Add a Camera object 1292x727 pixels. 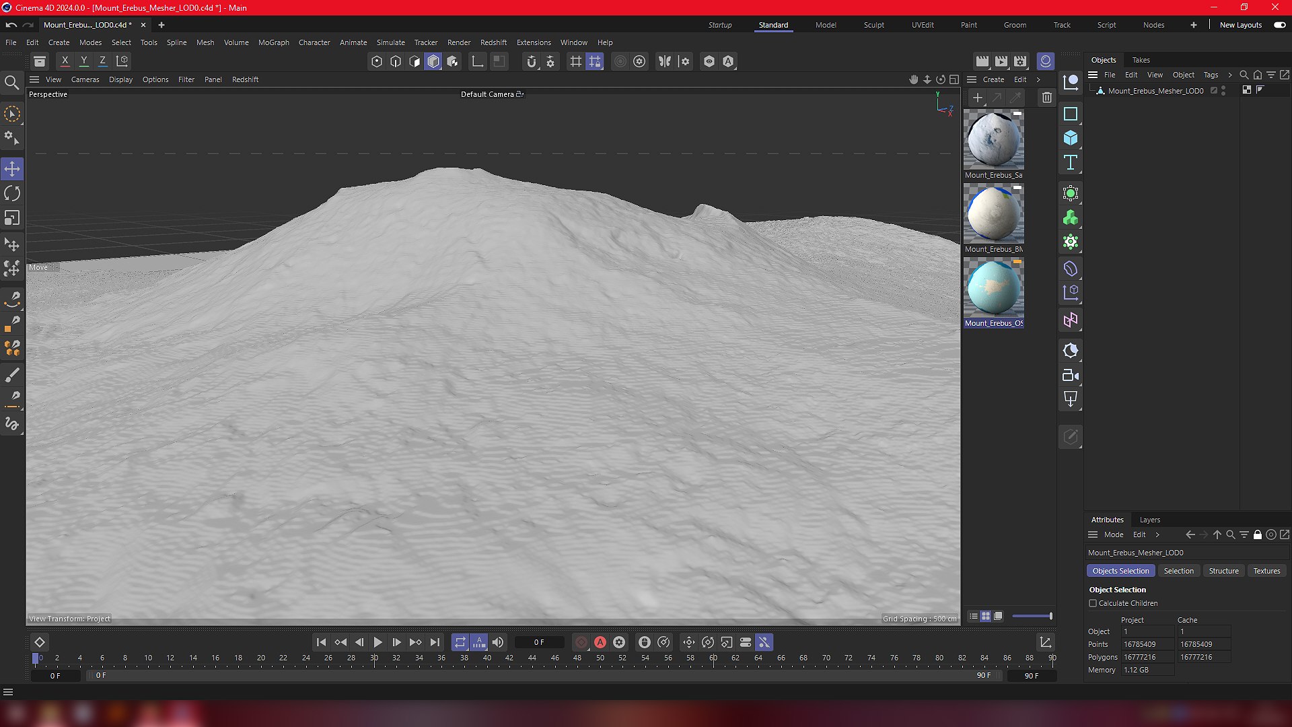[x=1070, y=376]
